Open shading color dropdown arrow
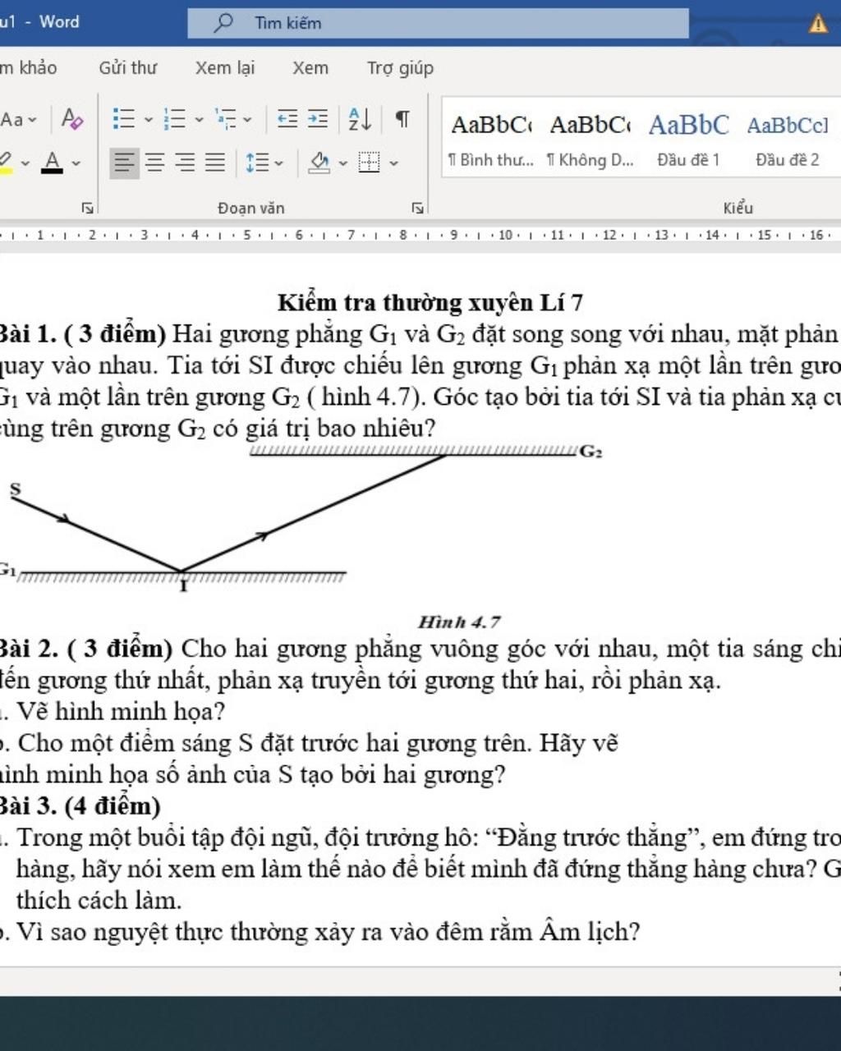 pyautogui.click(x=342, y=163)
